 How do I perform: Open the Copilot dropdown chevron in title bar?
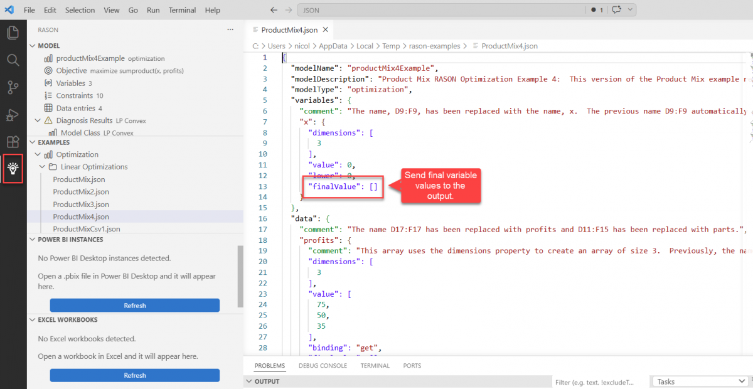(630, 10)
